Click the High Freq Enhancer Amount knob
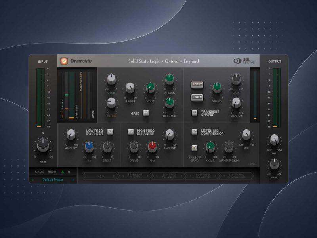The width and height of the screenshot is (317, 238). (x=170, y=134)
